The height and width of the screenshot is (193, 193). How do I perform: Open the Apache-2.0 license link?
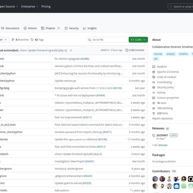[168, 72]
